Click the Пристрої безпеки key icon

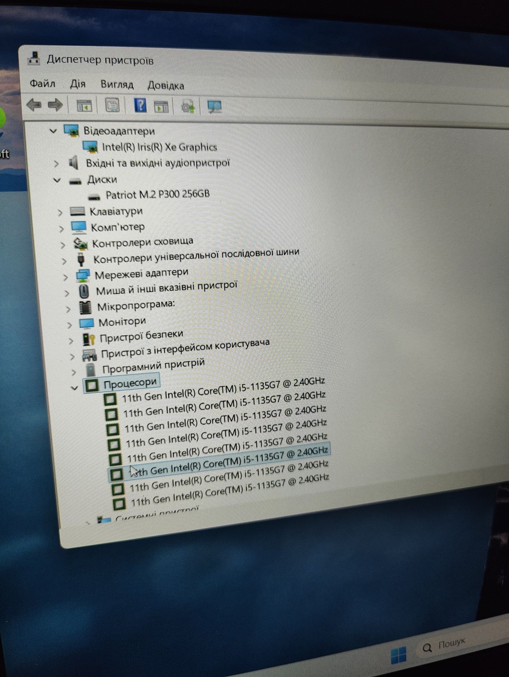[89, 339]
